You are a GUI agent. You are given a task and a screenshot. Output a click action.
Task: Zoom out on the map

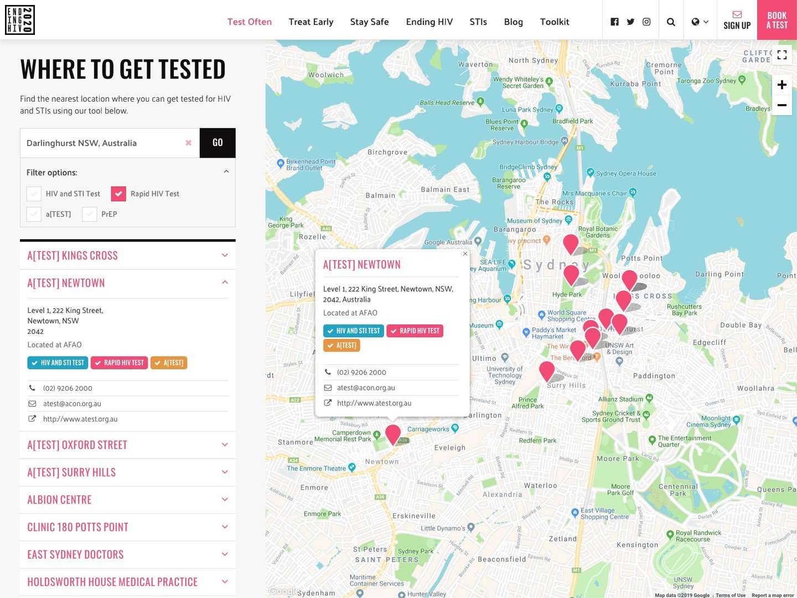click(782, 105)
